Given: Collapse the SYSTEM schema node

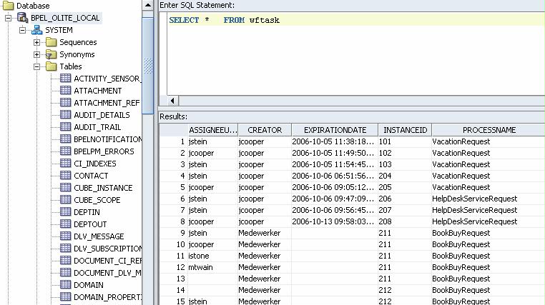Looking at the screenshot, I should 23,30.
